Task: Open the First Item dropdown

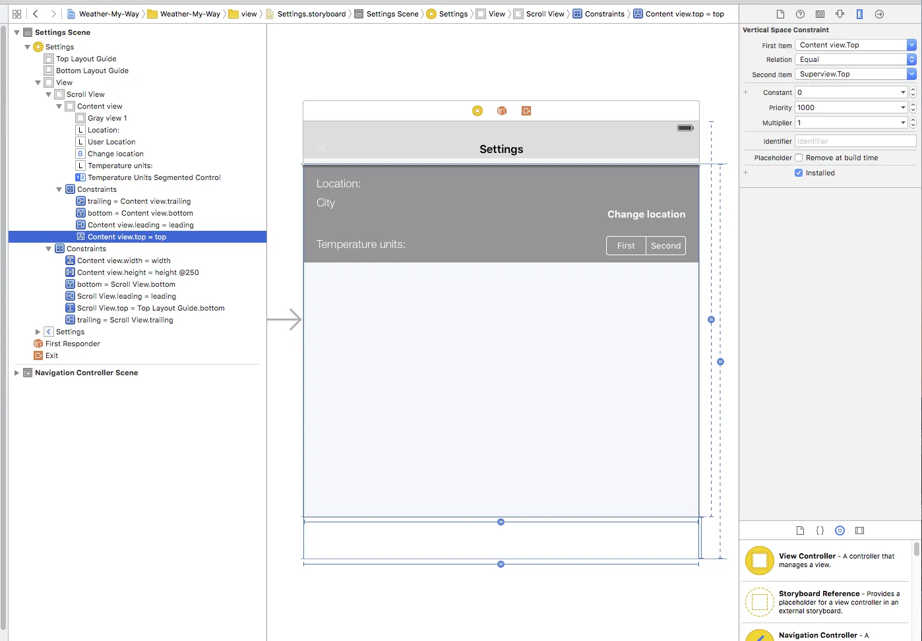Action: pyautogui.click(x=855, y=45)
